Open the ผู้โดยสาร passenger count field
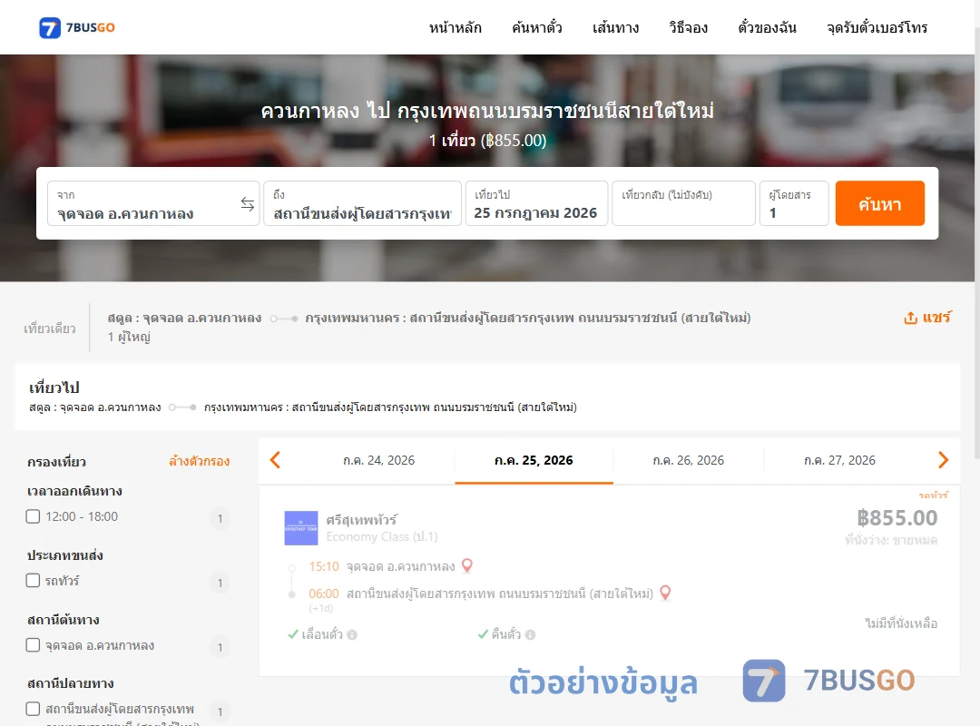This screenshot has width=980, height=726. click(x=794, y=203)
